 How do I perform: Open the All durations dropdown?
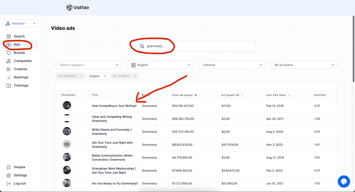(x=304, y=65)
